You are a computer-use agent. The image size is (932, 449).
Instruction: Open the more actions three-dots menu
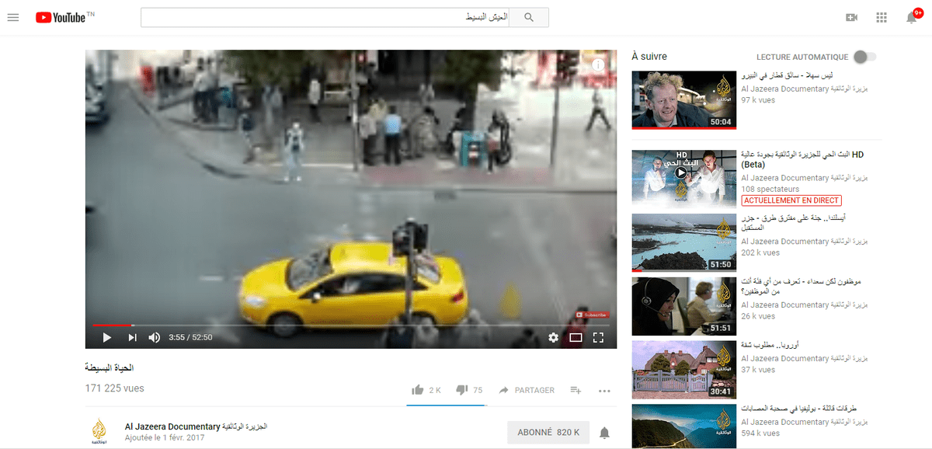[604, 391]
